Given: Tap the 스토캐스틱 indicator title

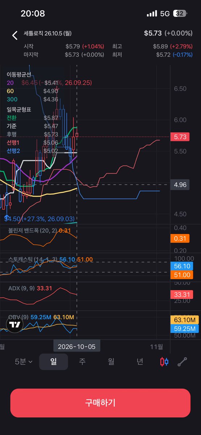Looking at the screenshot, I should click(33, 259).
